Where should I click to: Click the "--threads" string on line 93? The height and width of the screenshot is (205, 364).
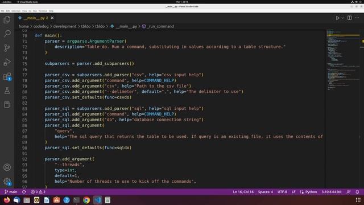[x=68, y=165]
